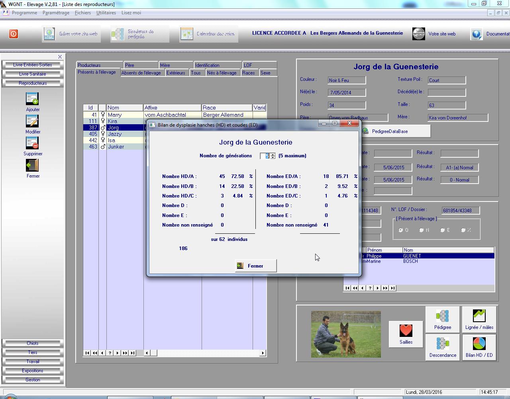Select the 'O' présent à l'élevage radio
Image resolution: width=510 pixels, height=399 pixels.
[401, 230]
